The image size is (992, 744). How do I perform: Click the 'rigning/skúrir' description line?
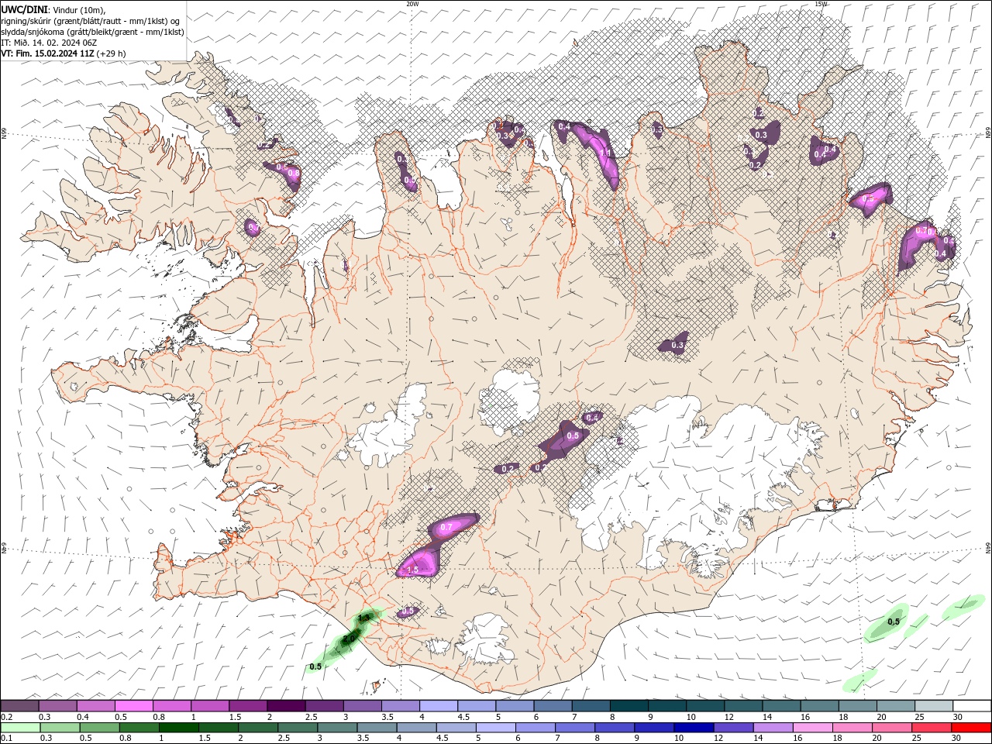(91, 21)
